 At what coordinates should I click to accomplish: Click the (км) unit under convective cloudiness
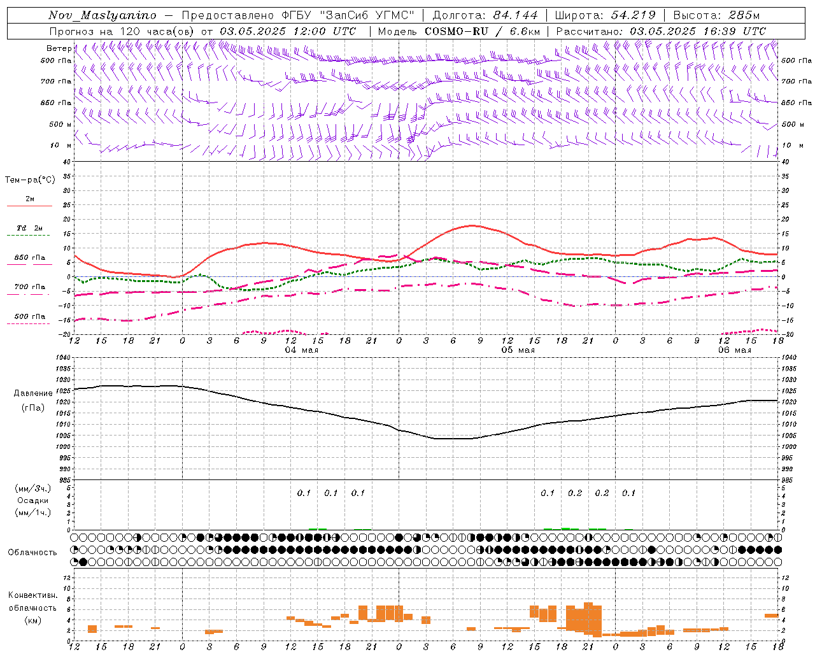(x=32, y=620)
